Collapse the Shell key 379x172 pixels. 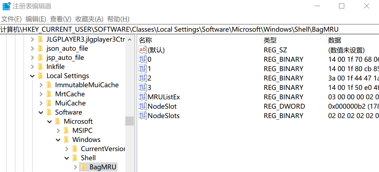(67, 158)
